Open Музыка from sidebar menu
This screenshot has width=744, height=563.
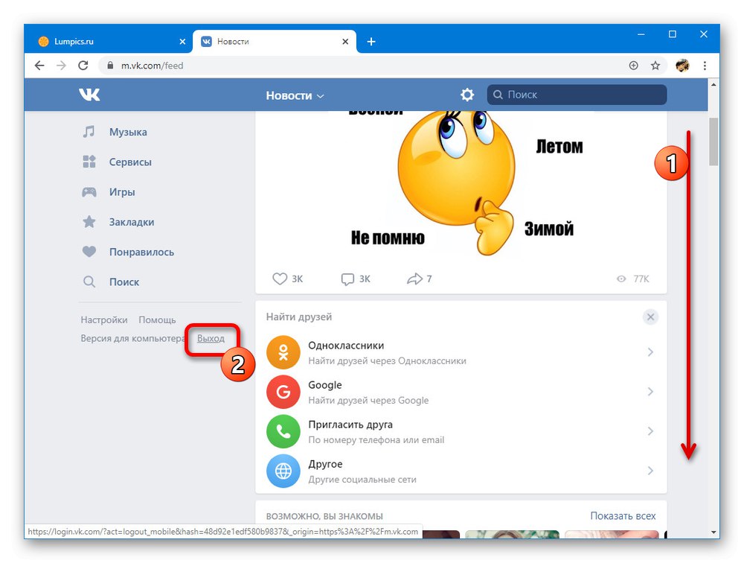tap(128, 132)
